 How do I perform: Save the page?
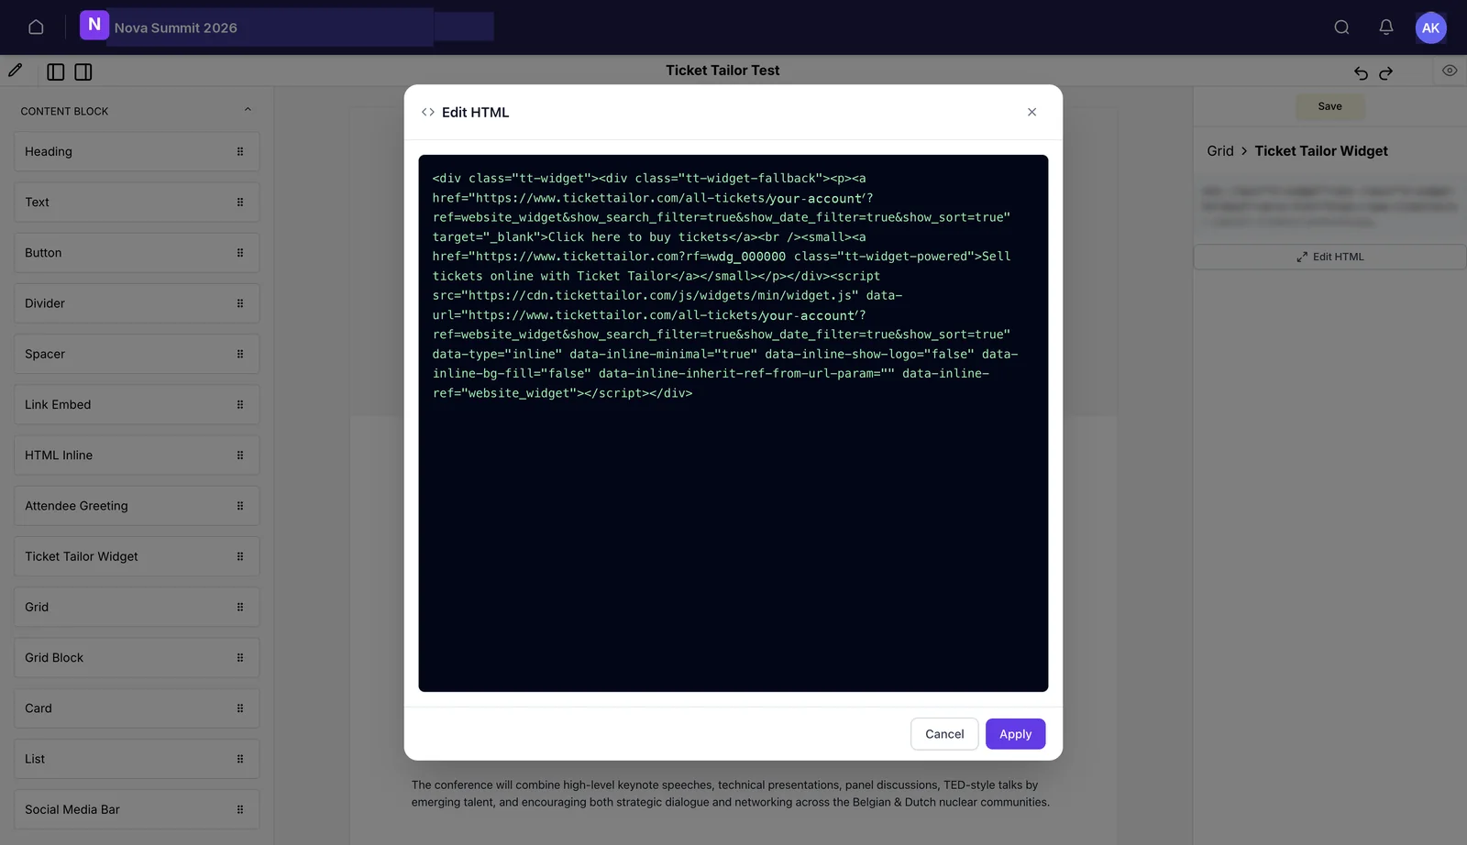1329,106
